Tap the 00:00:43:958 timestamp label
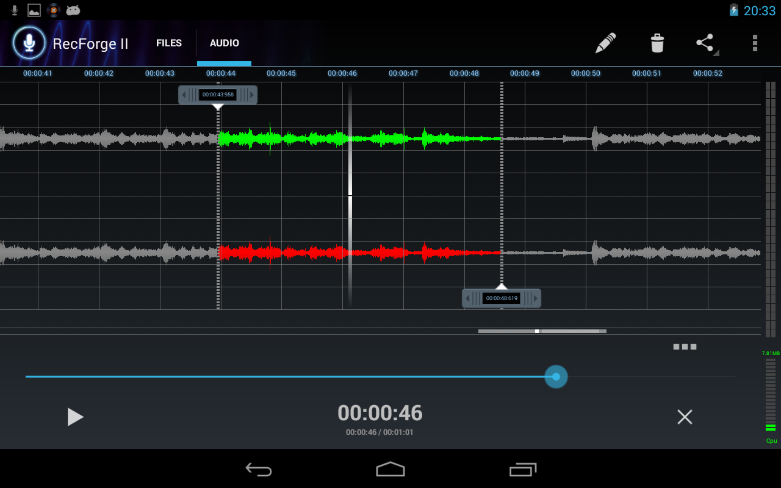 pos(218,95)
